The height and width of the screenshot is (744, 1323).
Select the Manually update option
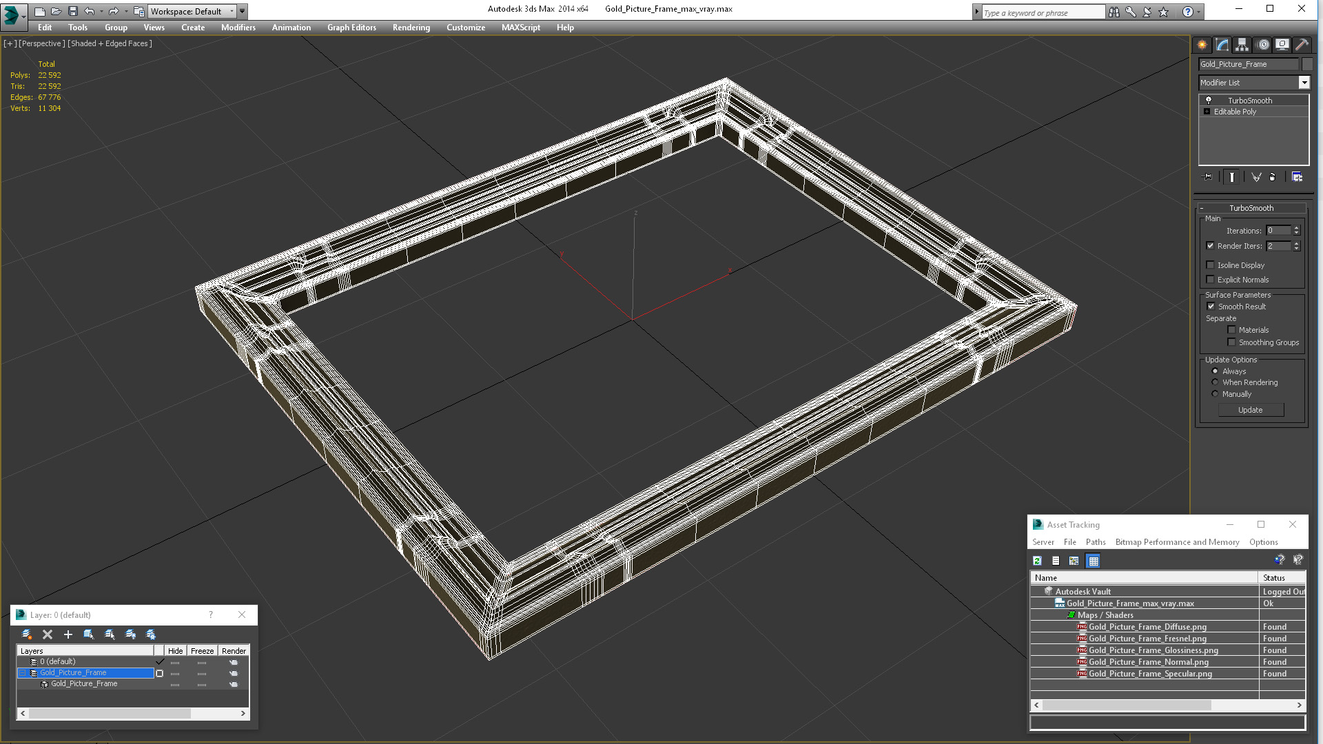(x=1215, y=394)
